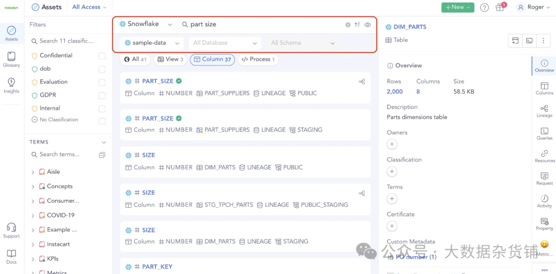Open the gift notifications icon
This screenshot has height=274, width=556.
coord(500,7)
